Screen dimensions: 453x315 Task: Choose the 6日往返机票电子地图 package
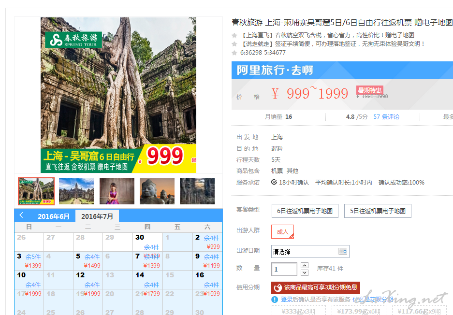pos(305,211)
